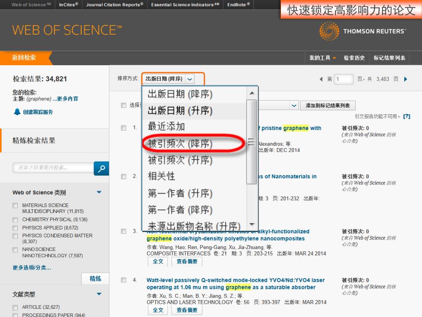
Task: Open the sort-by dropdown 出版日期 (降序)
Action: coord(168,79)
